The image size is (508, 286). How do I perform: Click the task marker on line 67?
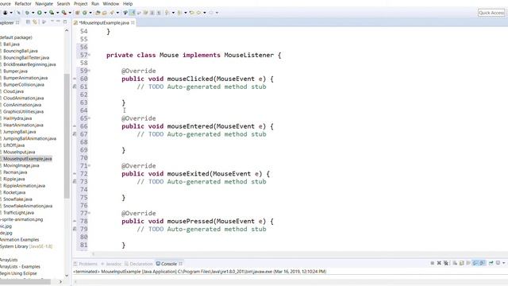coord(75,134)
